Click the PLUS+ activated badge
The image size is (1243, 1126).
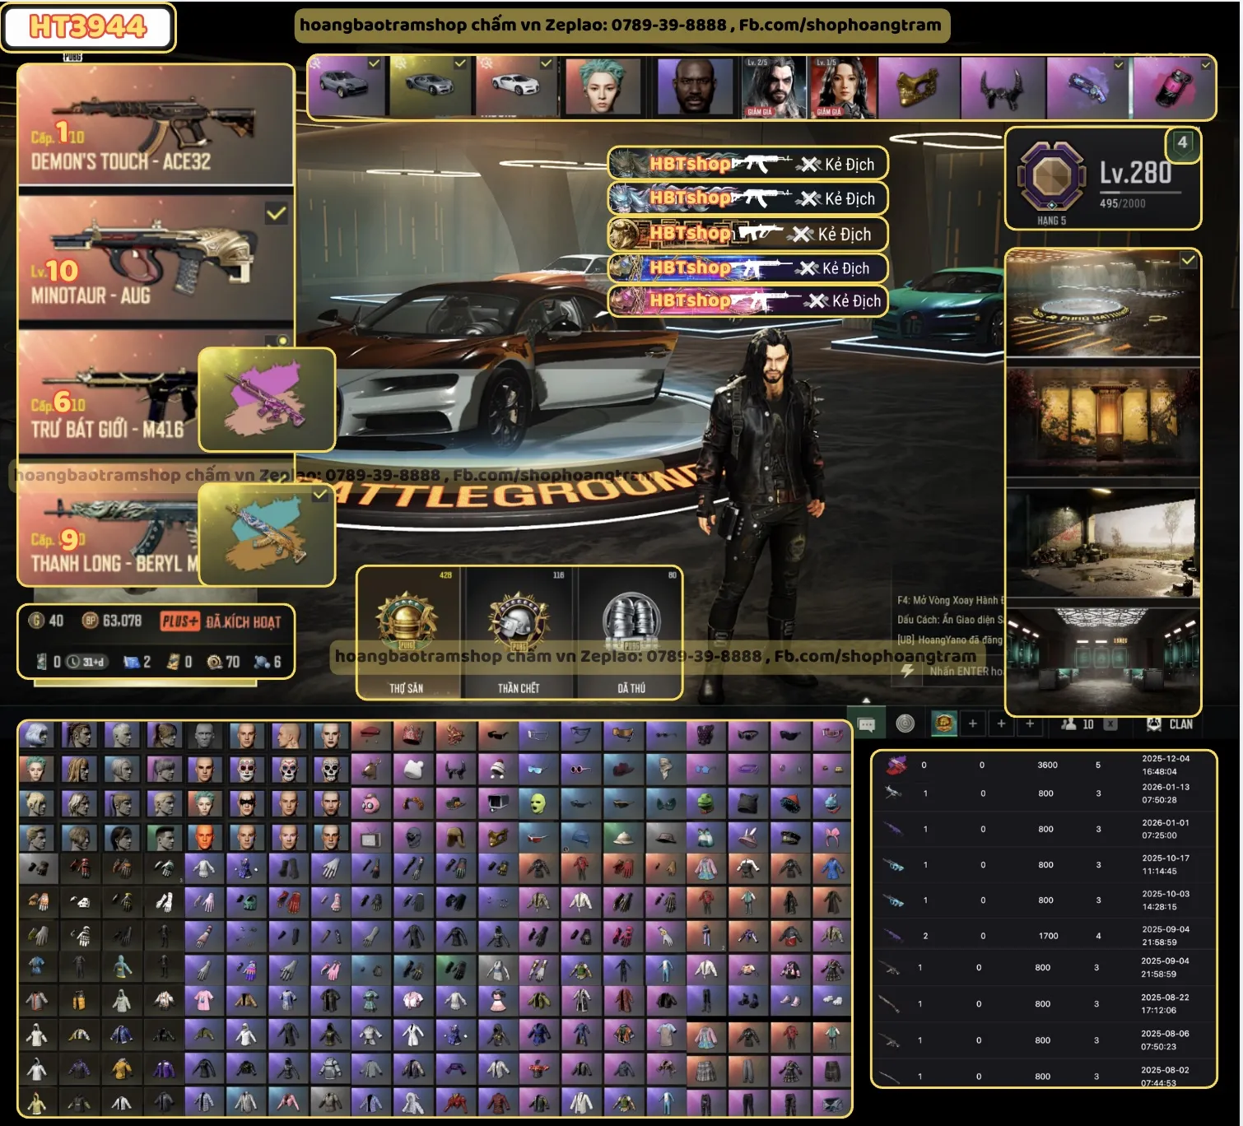pyautogui.click(x=179, y=621)
